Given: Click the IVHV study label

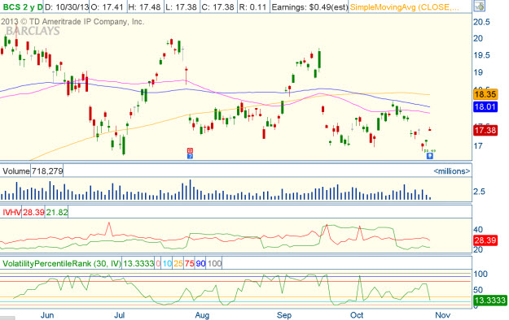Looking at the screenshot, I should 11,213.
